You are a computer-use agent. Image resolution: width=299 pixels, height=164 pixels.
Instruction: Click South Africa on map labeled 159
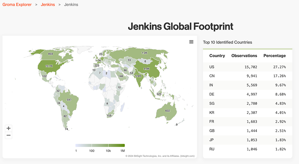pyautogui.click(x=109, y=115)
